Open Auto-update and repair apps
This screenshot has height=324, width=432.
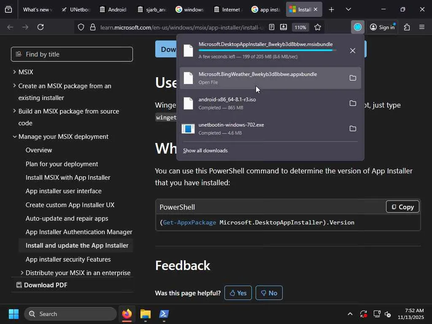pos(67,218)
